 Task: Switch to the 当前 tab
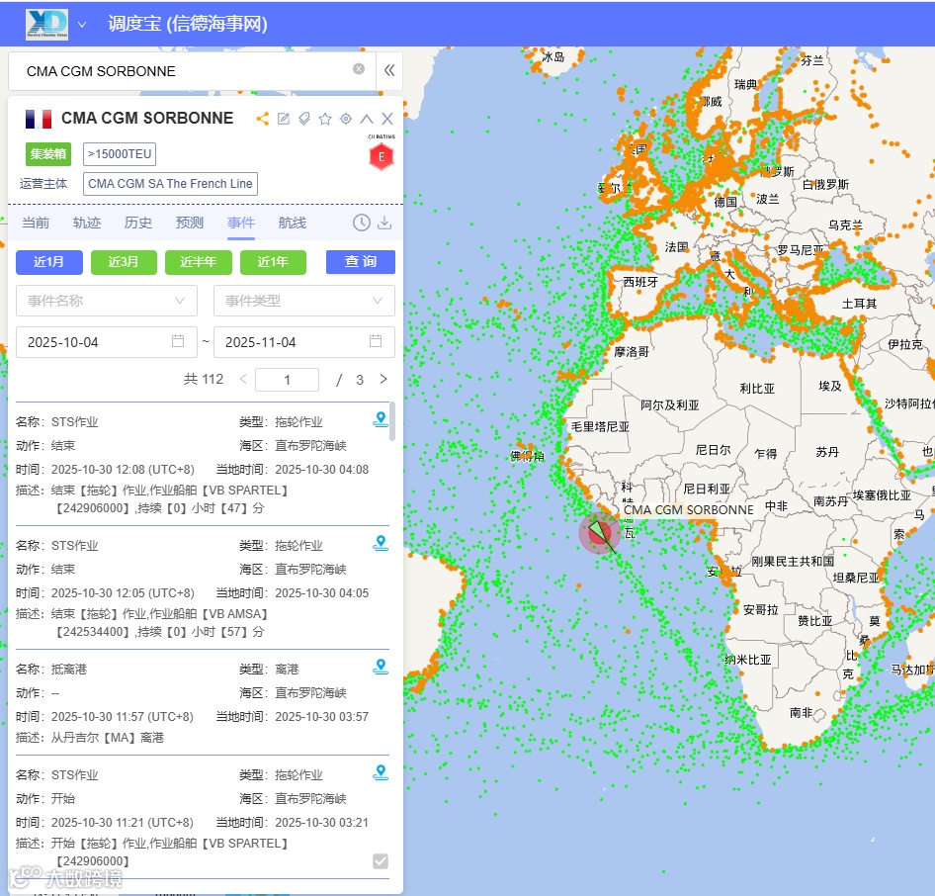36,223
